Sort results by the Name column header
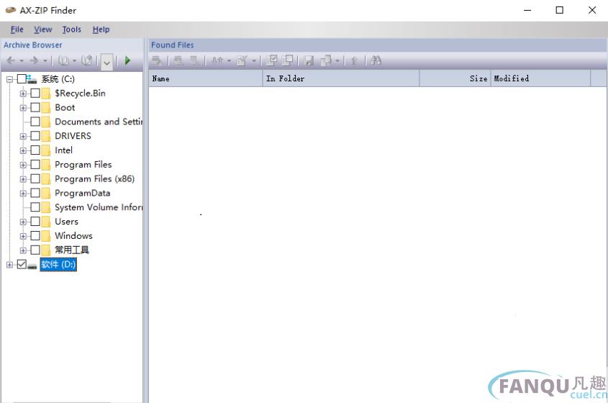The image size is (608, 403). click(206, 78)
